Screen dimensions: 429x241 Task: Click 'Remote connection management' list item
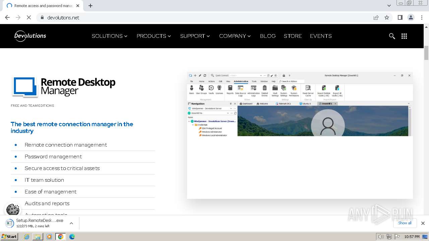click(x=66, y=145)
